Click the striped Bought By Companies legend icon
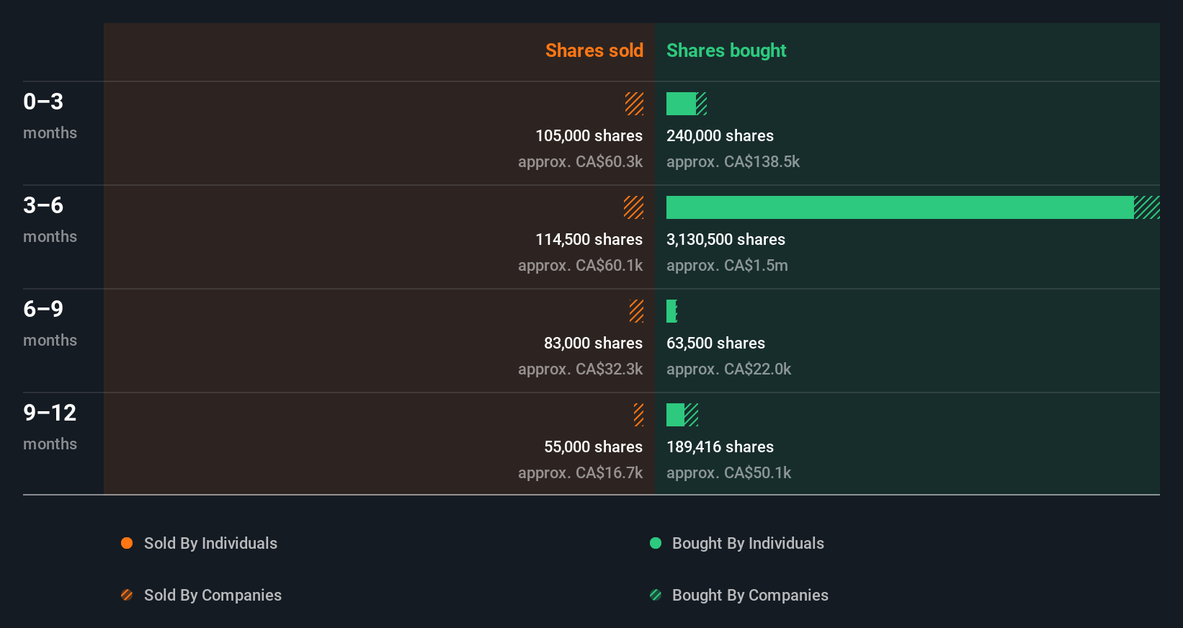 pos(656,595)
